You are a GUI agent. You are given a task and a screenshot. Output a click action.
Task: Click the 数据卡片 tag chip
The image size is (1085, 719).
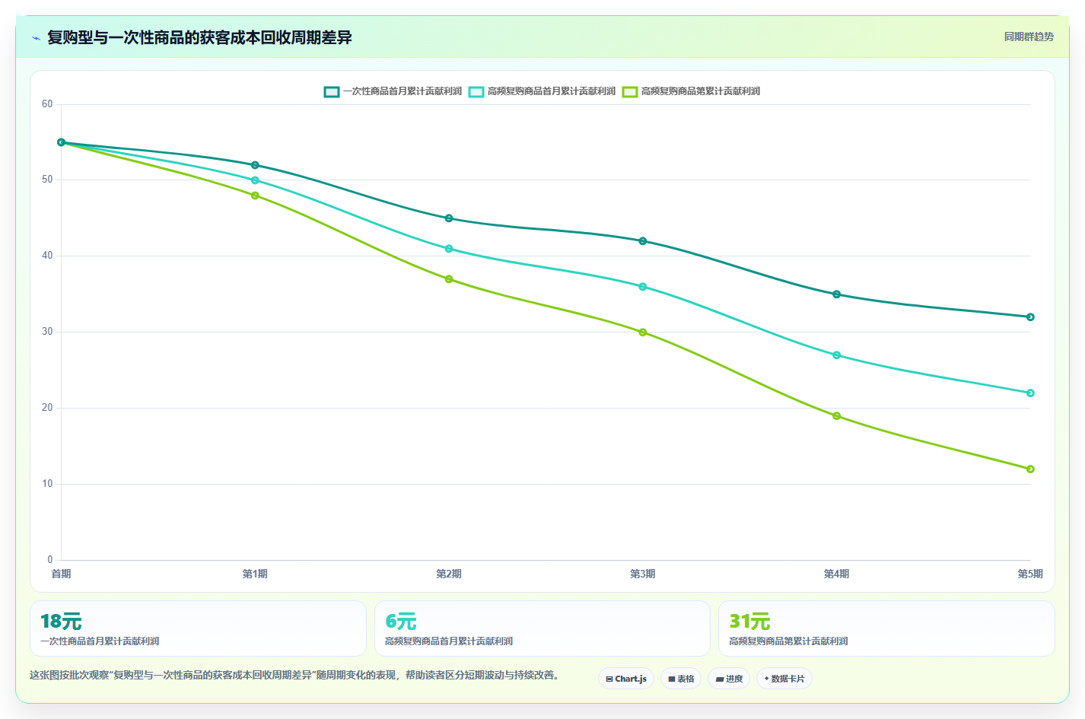click(x=784, y=679)
